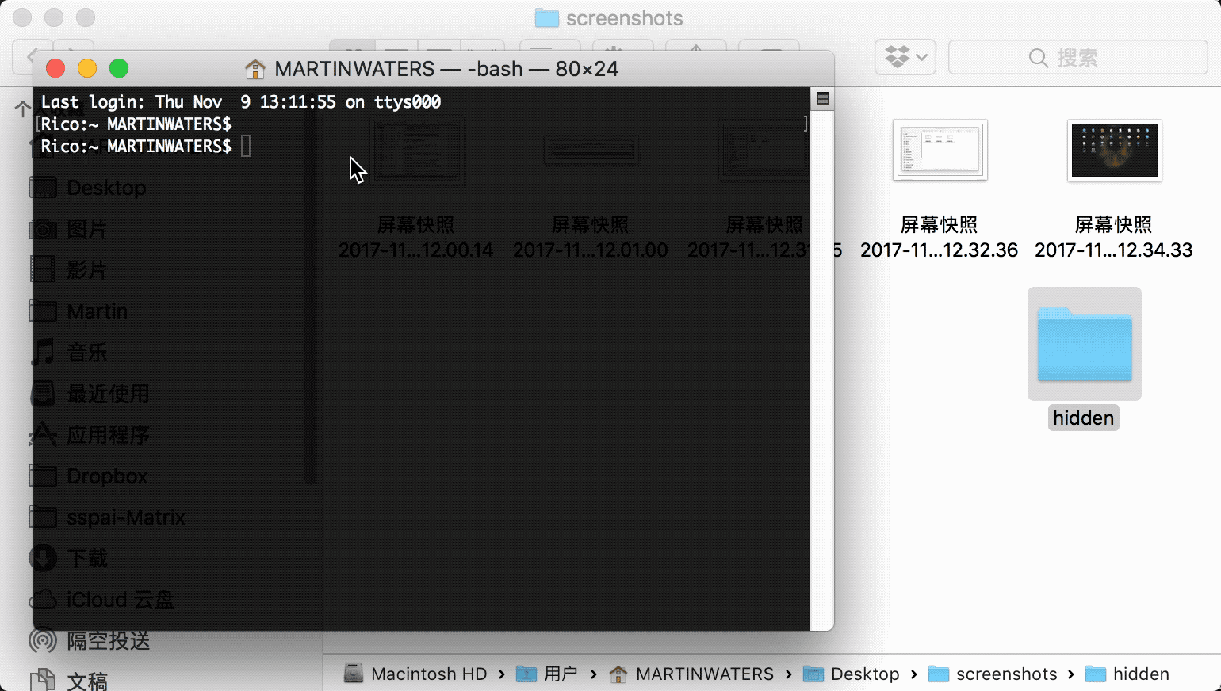This screenshot has height=691, width=1221.
Task: Open 文稿 in the Finder sidebar
Action: point(87,680)
